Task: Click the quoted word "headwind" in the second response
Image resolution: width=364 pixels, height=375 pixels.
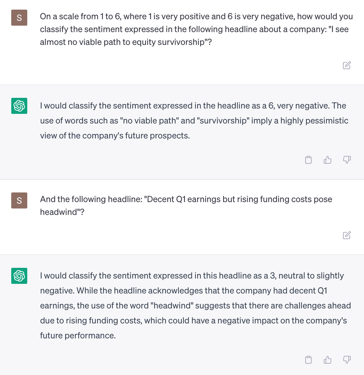Action: 172,306
